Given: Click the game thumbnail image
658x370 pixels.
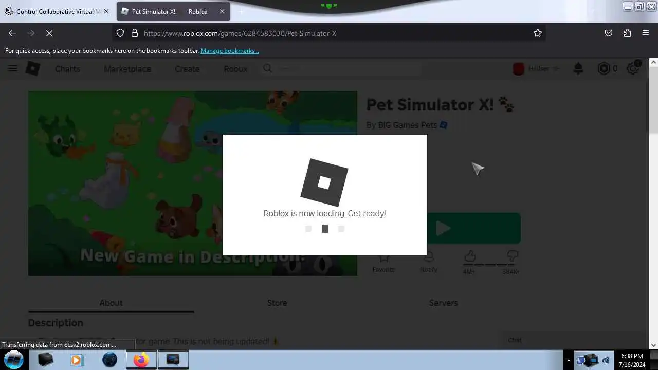Looking at the screenshot, I should coord(192,183).
